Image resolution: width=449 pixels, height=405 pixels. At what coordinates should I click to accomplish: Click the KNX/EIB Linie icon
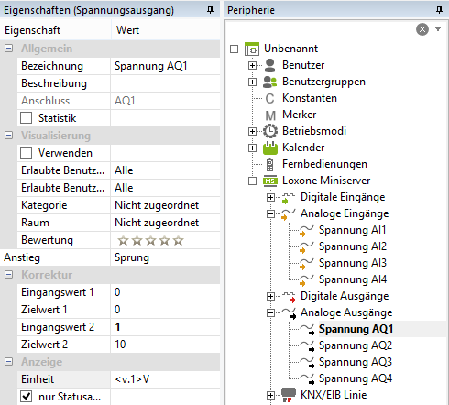[x=289, y=395]
